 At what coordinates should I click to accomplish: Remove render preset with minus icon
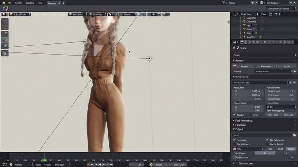pos(294,83)
